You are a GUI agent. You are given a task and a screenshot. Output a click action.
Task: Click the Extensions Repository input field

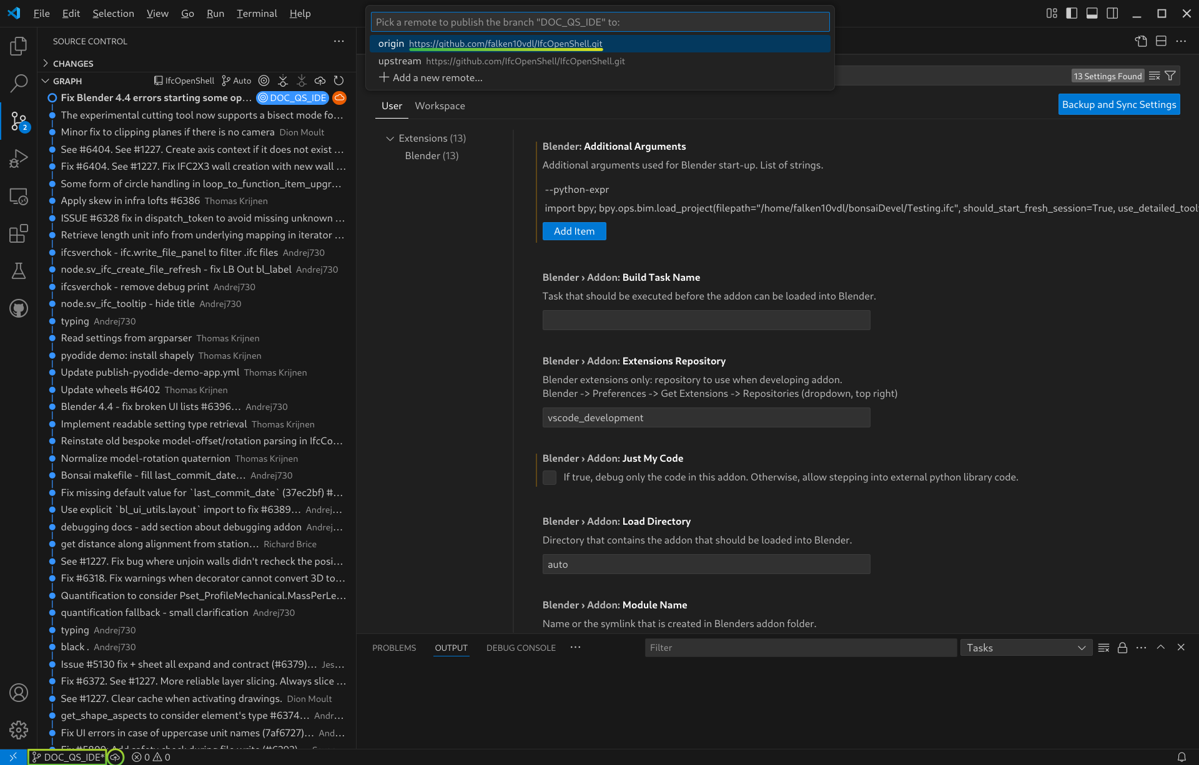(x=706, y=418)
